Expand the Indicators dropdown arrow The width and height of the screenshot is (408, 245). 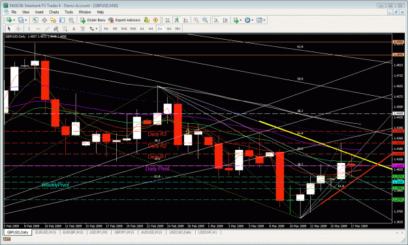click(x=241, y=20)
